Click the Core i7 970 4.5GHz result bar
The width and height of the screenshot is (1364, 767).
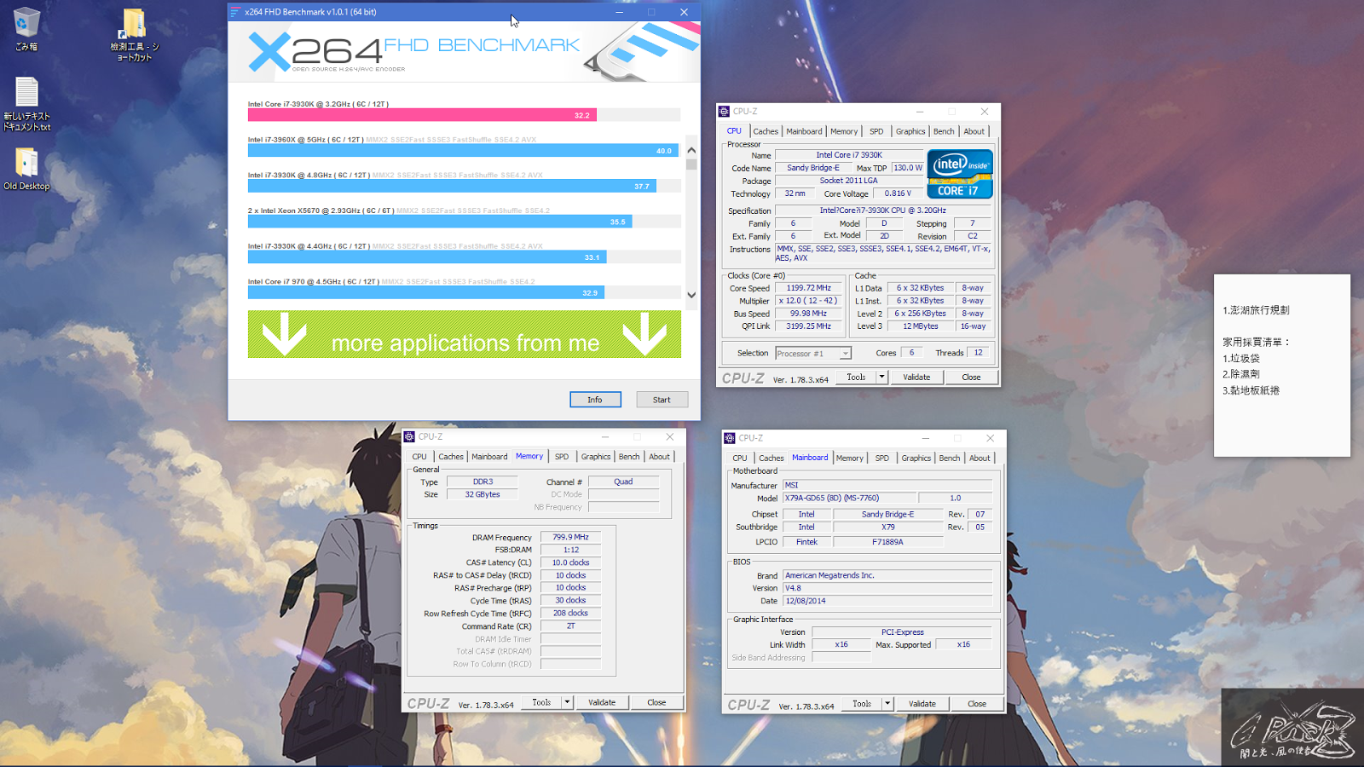(426, 292)
